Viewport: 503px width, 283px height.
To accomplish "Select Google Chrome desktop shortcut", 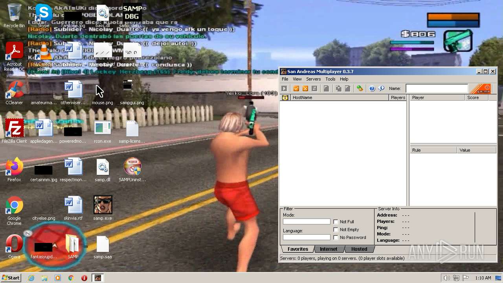I will point(14,211).
